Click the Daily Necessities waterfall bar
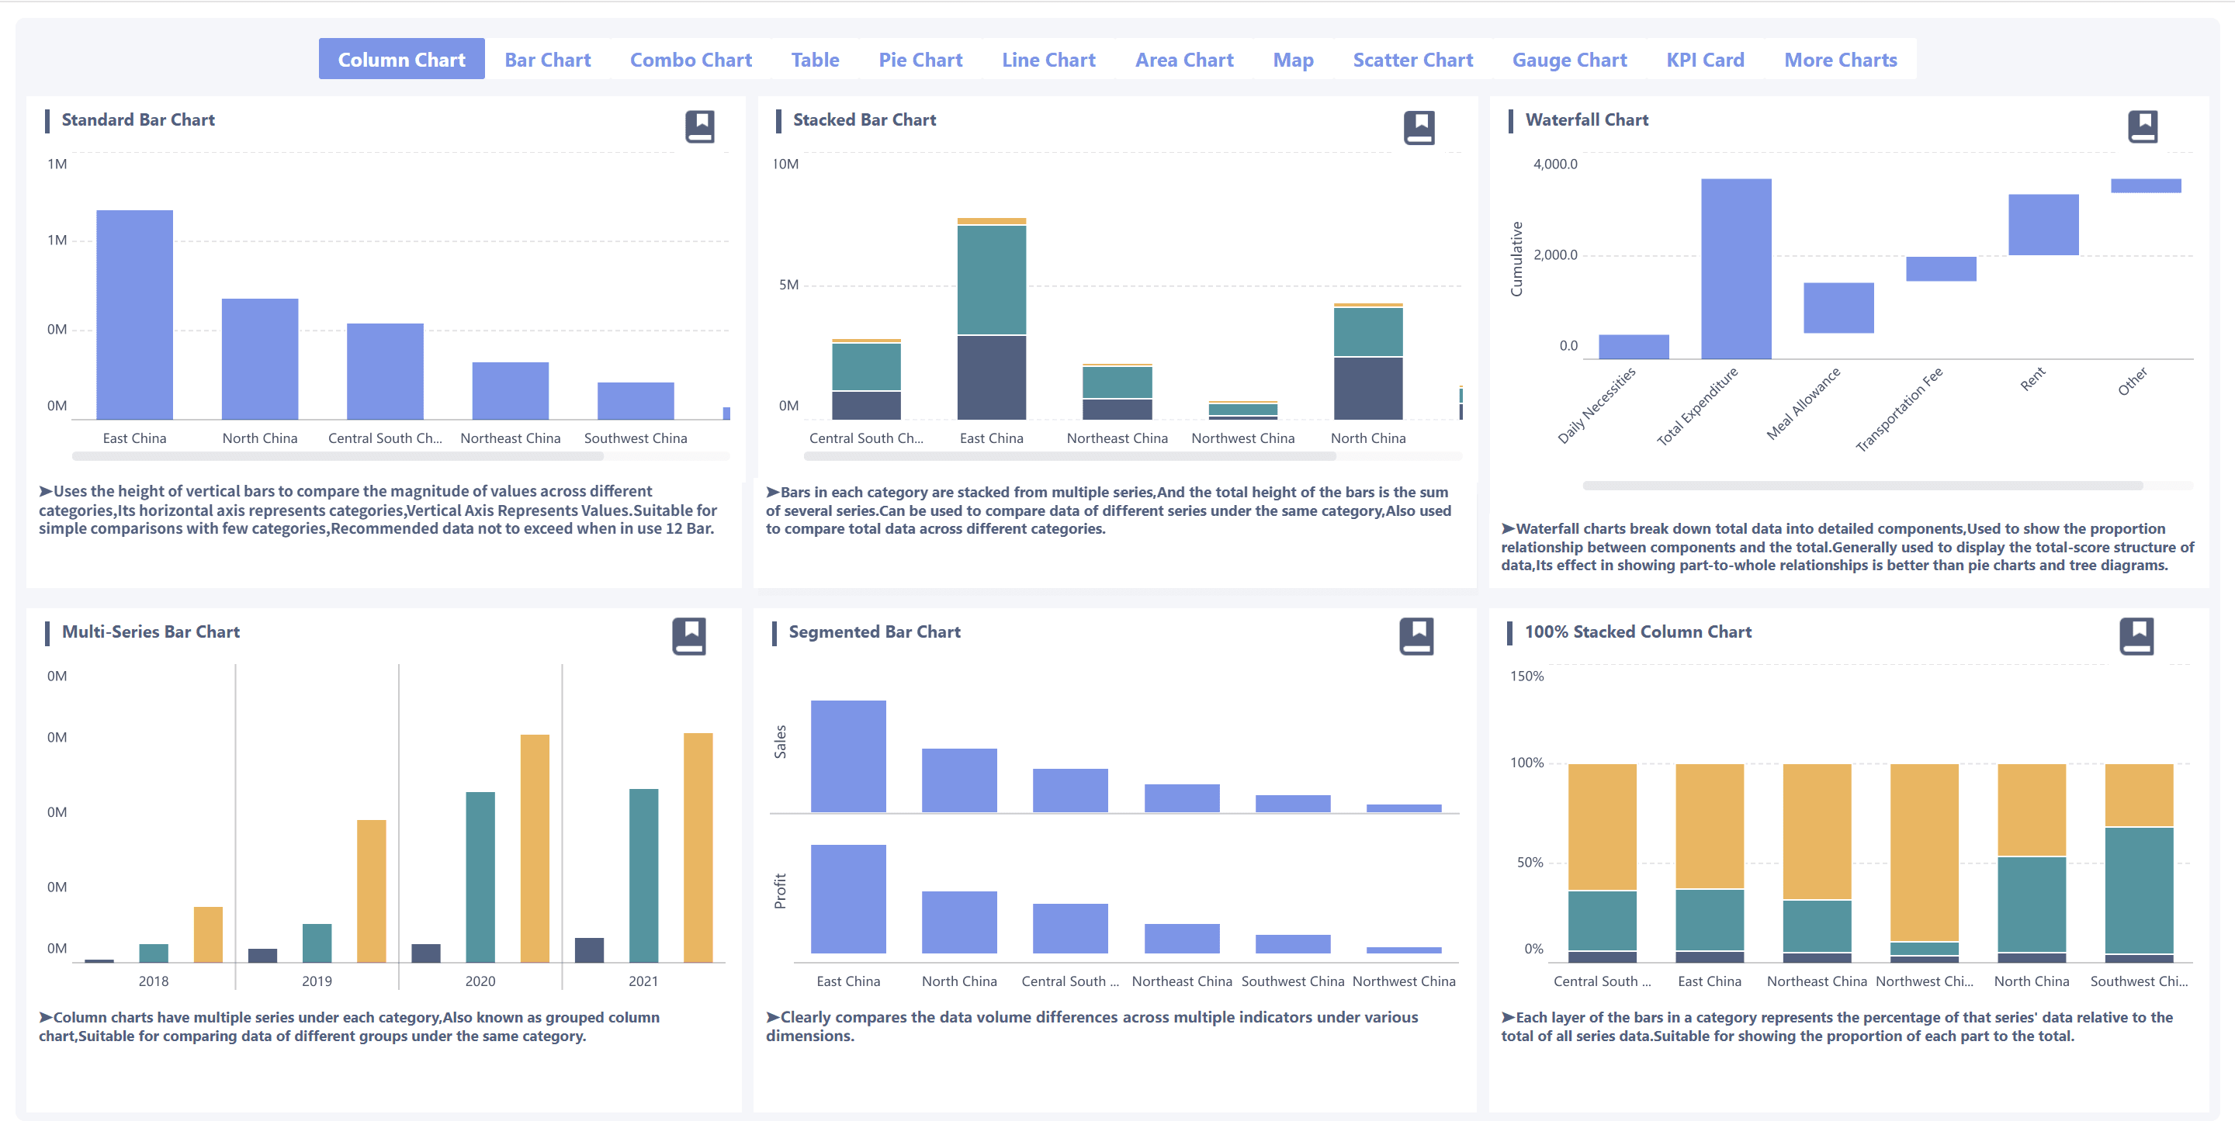Screen dimensions: 2235x1128 [x=1634, y=346]
